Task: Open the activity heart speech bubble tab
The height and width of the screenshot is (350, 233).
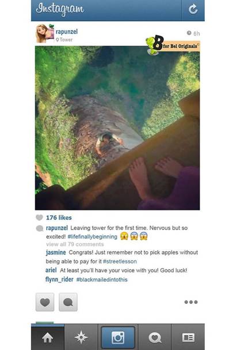Action: coord(155,337)
